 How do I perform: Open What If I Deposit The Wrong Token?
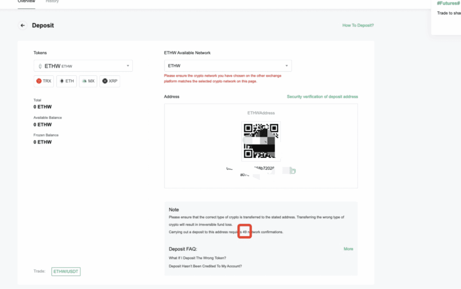coord(197,258)
